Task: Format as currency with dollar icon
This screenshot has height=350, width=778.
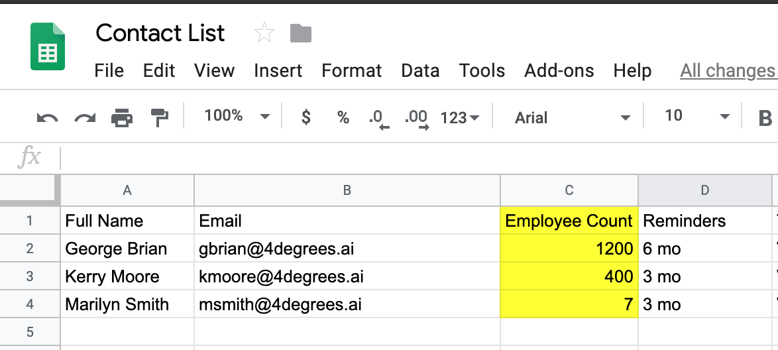Action: click(x=306, y=117)
